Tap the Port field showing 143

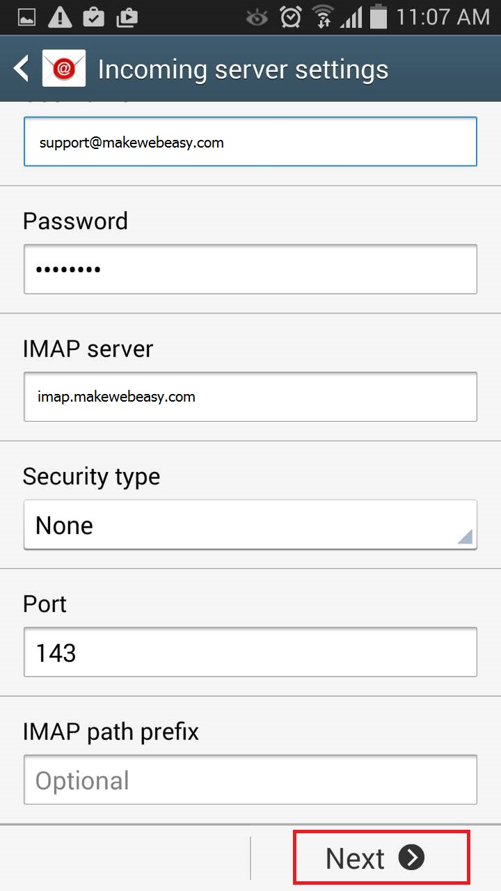tap(250, 652)
